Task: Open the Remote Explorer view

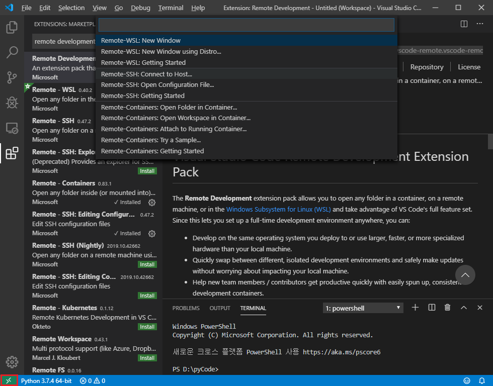Action: pos(12,128)
